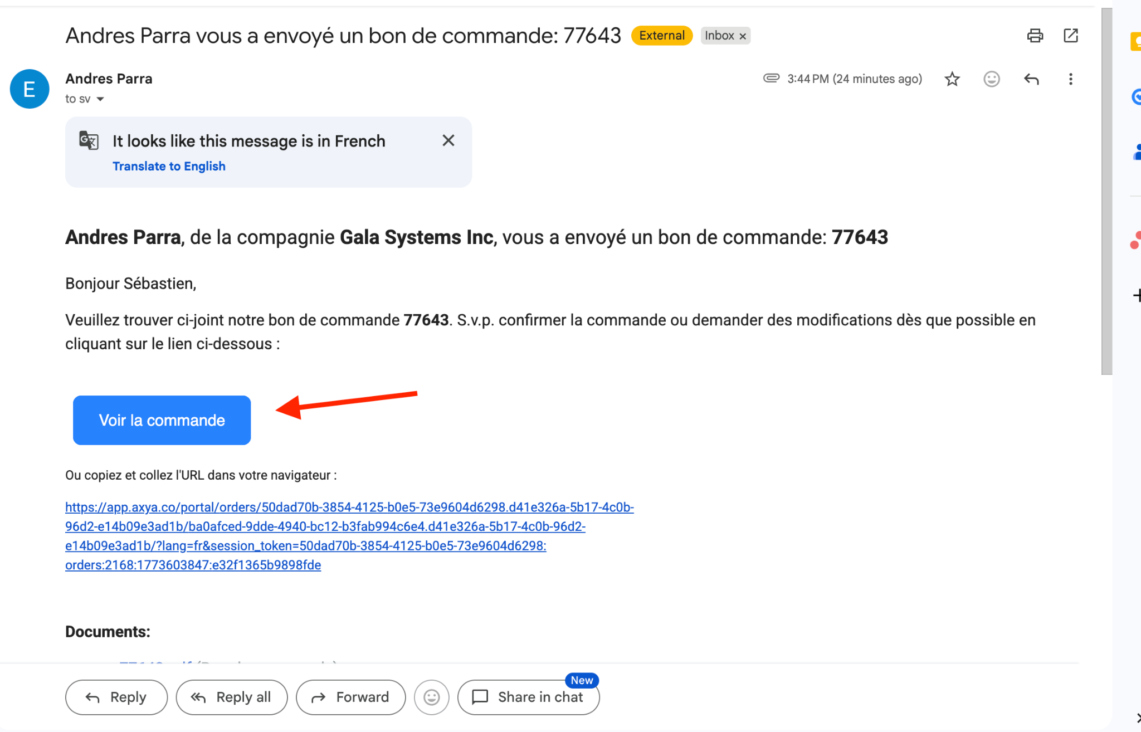The image size is (1141, 732).
Task: Open the three-dot message options menu
Action: tap(1071, 79)
